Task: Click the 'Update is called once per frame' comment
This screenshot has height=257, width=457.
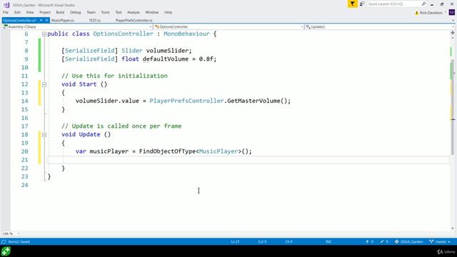Action: pyautogui.click(x=121, y=126)
